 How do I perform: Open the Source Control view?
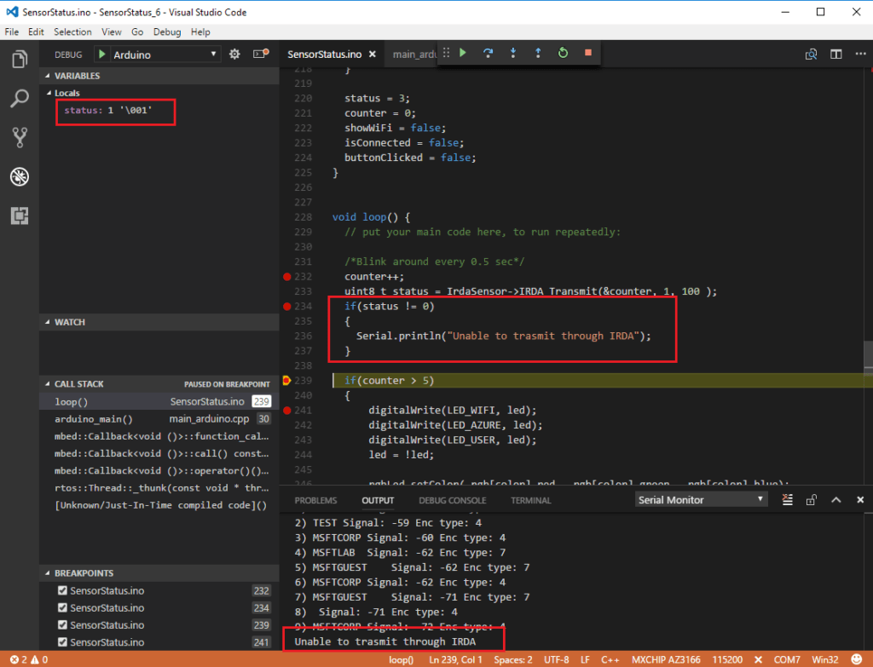tap(20, 137)
